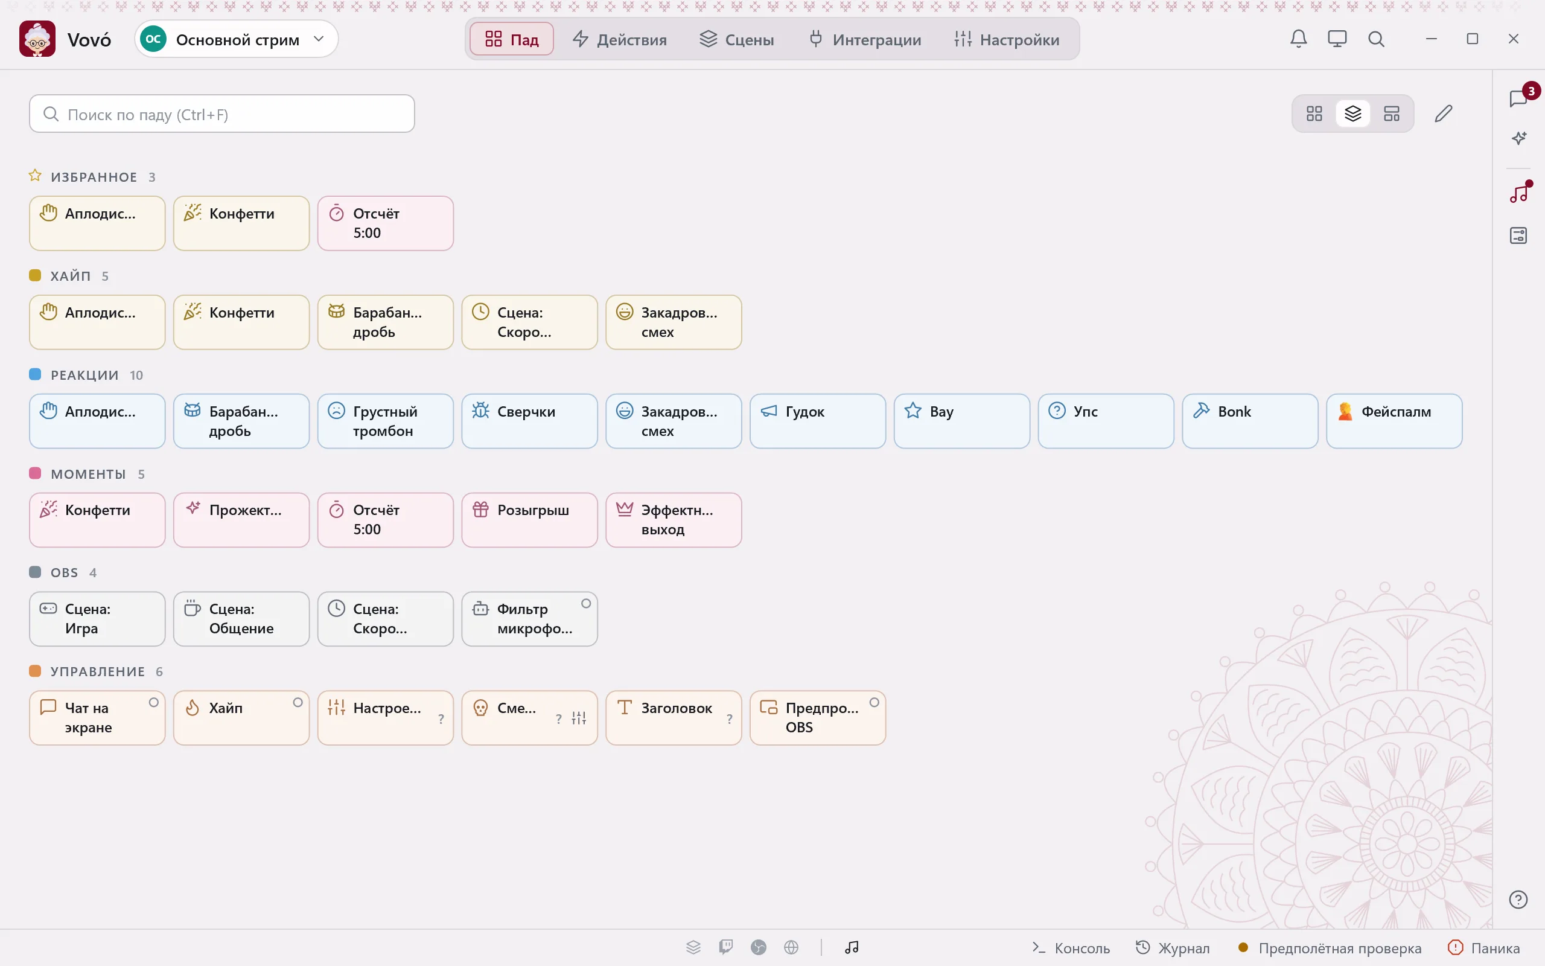Open the music notes panel in sidebar
Viewport: 1545px width, 966px height.
coord(1518,194)
